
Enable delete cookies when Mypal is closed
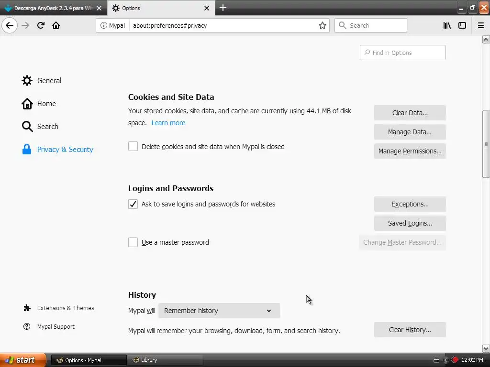pos(133,146)
